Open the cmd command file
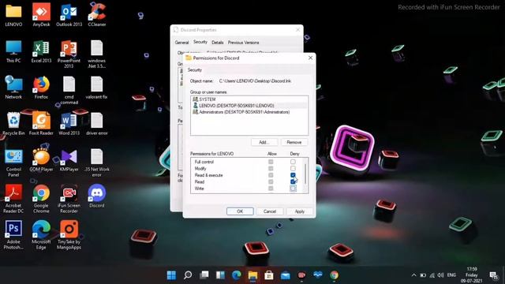The image size is (505, 284). (69, 90)
